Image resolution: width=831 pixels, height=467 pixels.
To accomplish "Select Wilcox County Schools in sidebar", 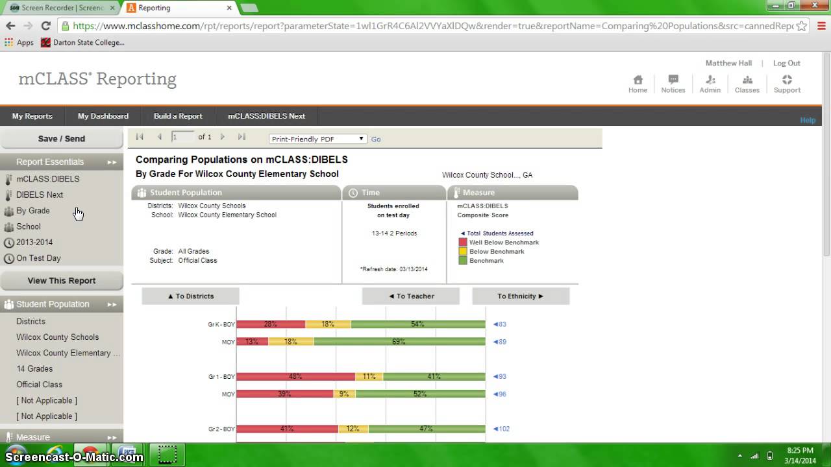I will pos(58,337).
